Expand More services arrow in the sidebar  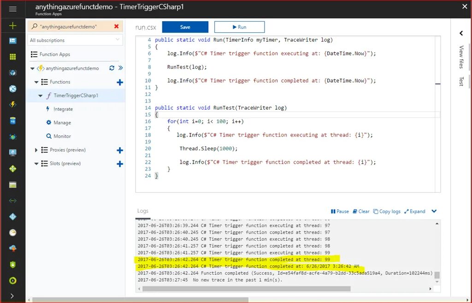[12, 296]
